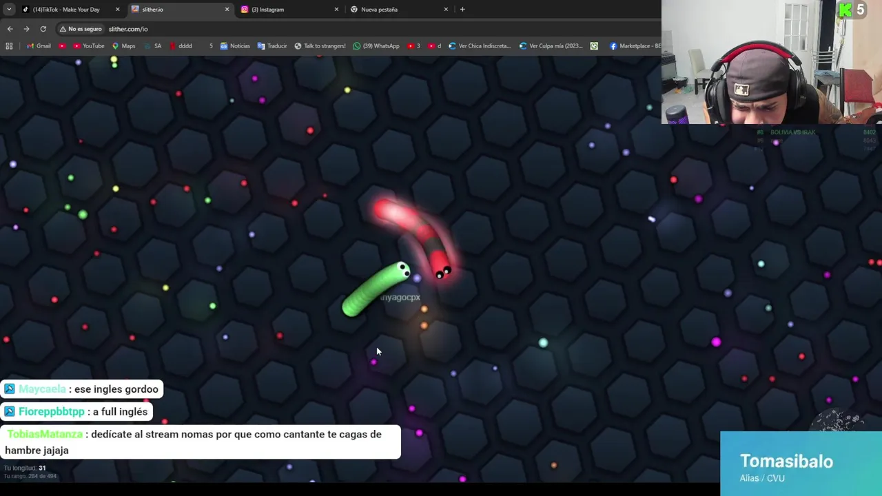Open the green icon bookmark before Marketplace

point(594,46)
